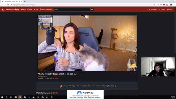176x99 pixels.
Task: Open the clip Source link
Action: [56, 78]
